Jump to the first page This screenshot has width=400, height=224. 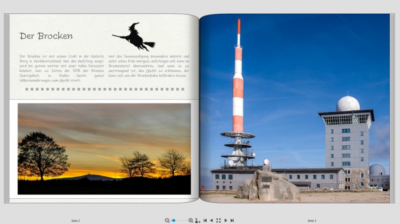205,220
